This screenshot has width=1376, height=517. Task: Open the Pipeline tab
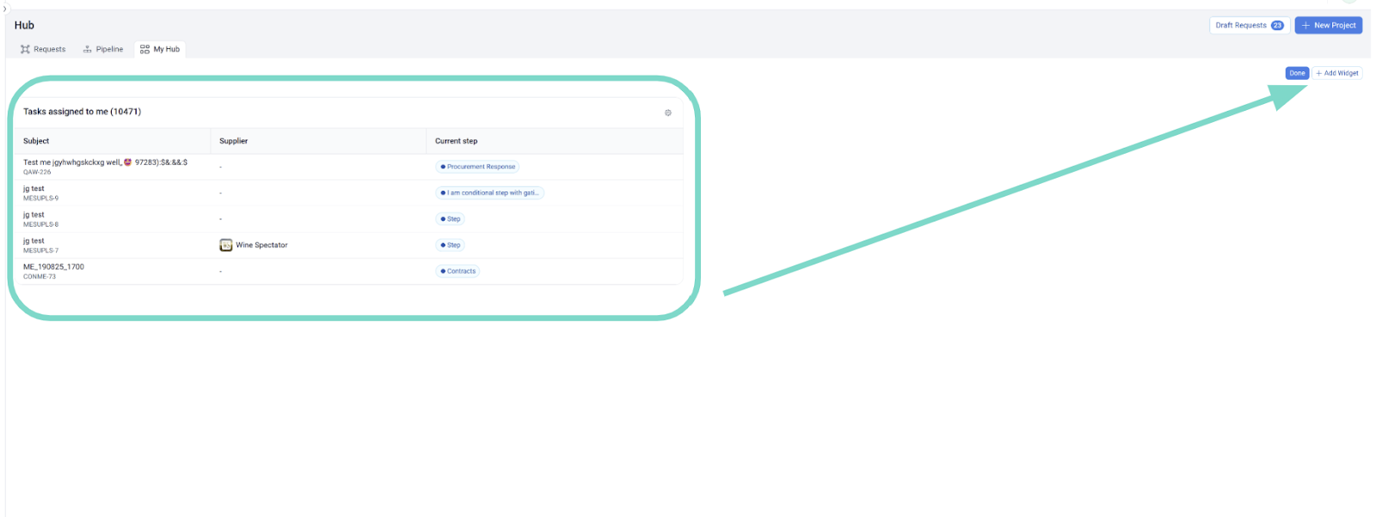pyautogui.click(x=103, y=50)
